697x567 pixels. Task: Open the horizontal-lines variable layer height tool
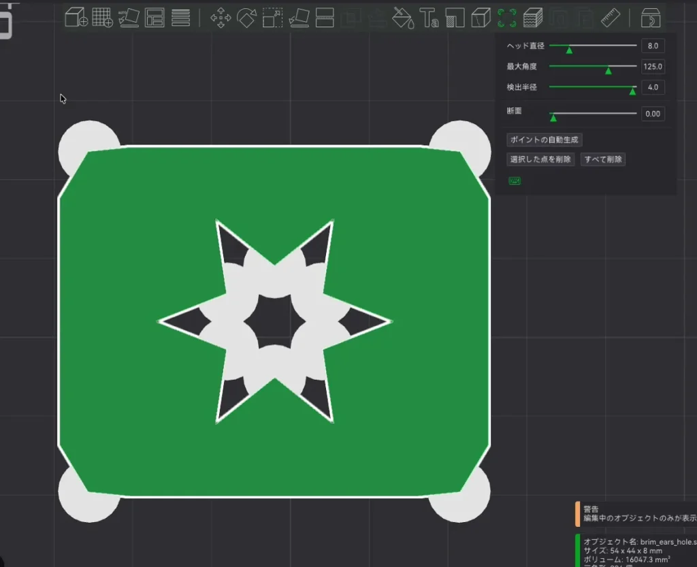tap(181, 18)
